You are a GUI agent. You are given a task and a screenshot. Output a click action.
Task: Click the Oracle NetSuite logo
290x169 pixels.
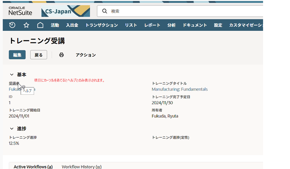20,11
